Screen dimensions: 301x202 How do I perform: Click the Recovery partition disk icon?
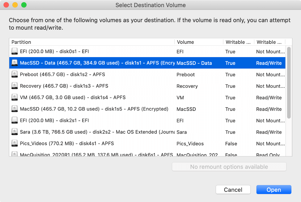[x=15, y=86]
